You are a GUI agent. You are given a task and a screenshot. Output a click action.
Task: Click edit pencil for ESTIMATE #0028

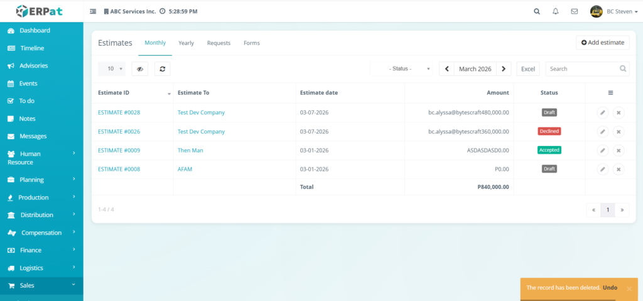point(602,113)
